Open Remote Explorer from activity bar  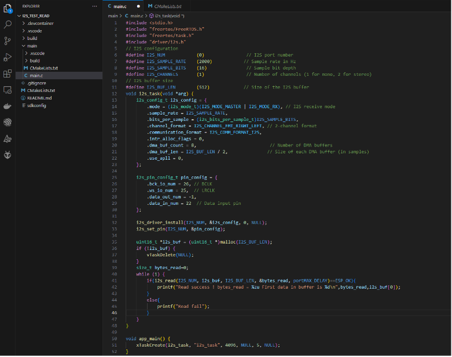(8, 90)
